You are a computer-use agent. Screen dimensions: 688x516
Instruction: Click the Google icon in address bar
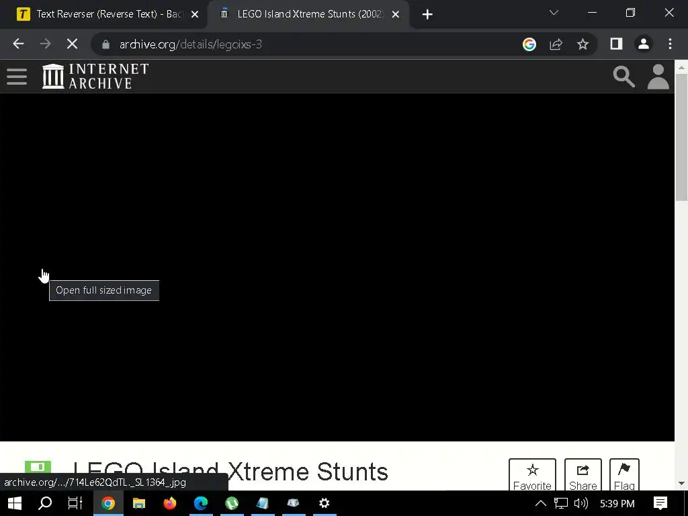(x=529, y=44)
